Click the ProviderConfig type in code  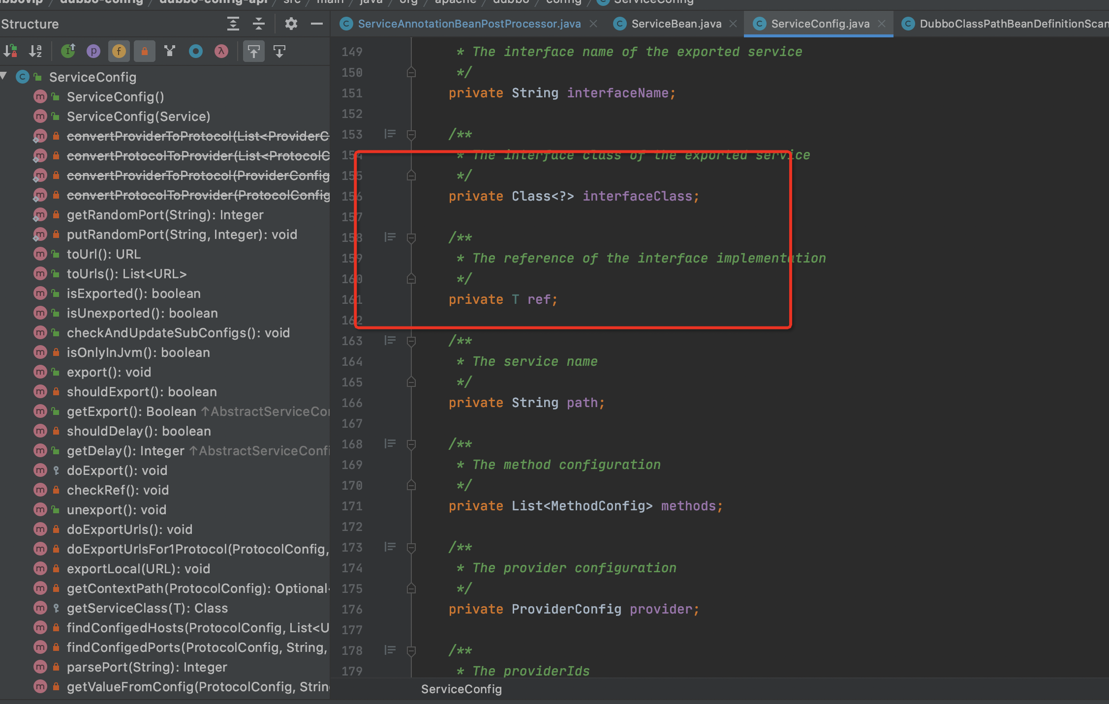pyautogui.click(x=566, y=609)
